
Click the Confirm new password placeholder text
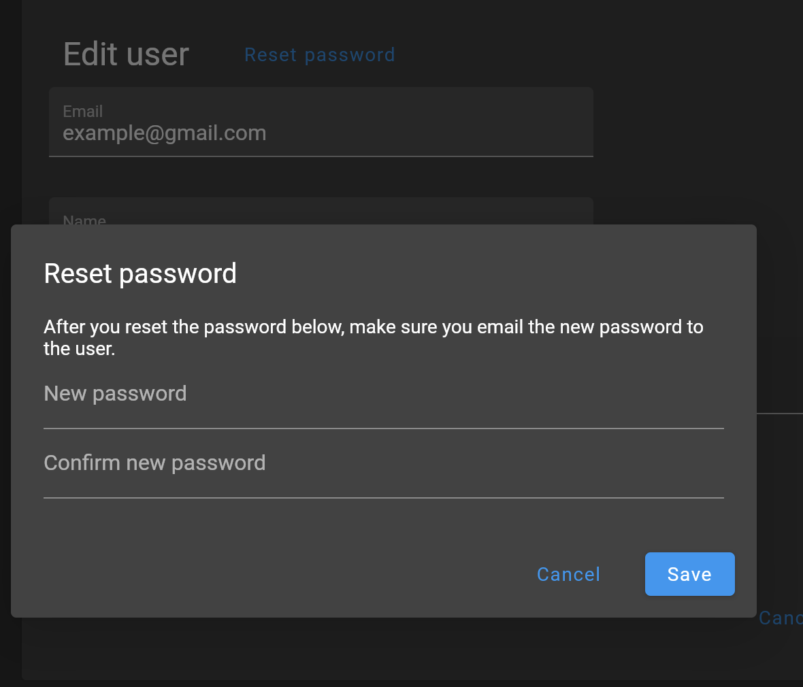pos(154,463)
